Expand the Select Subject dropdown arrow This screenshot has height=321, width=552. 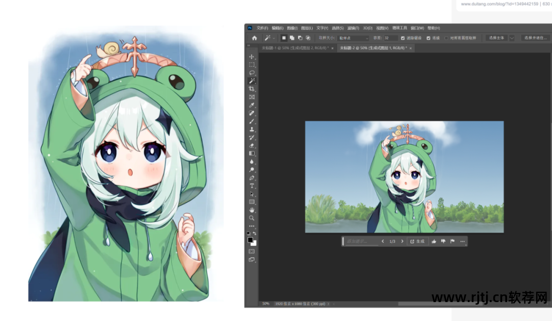[x=512, y=38]
